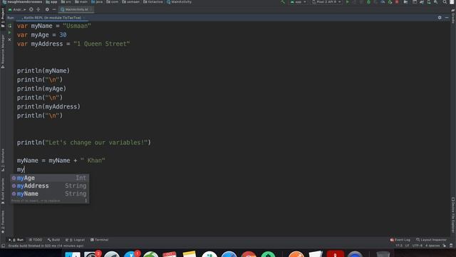Click the red Stop button in the toolbar

[x=397, y=2]
